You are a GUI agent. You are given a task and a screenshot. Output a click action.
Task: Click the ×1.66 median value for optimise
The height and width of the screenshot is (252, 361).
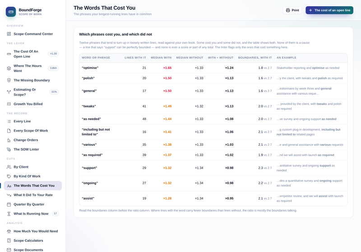click(x=167, y=68)
